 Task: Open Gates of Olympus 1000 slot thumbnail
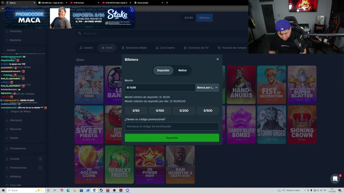tap(89, 85)
